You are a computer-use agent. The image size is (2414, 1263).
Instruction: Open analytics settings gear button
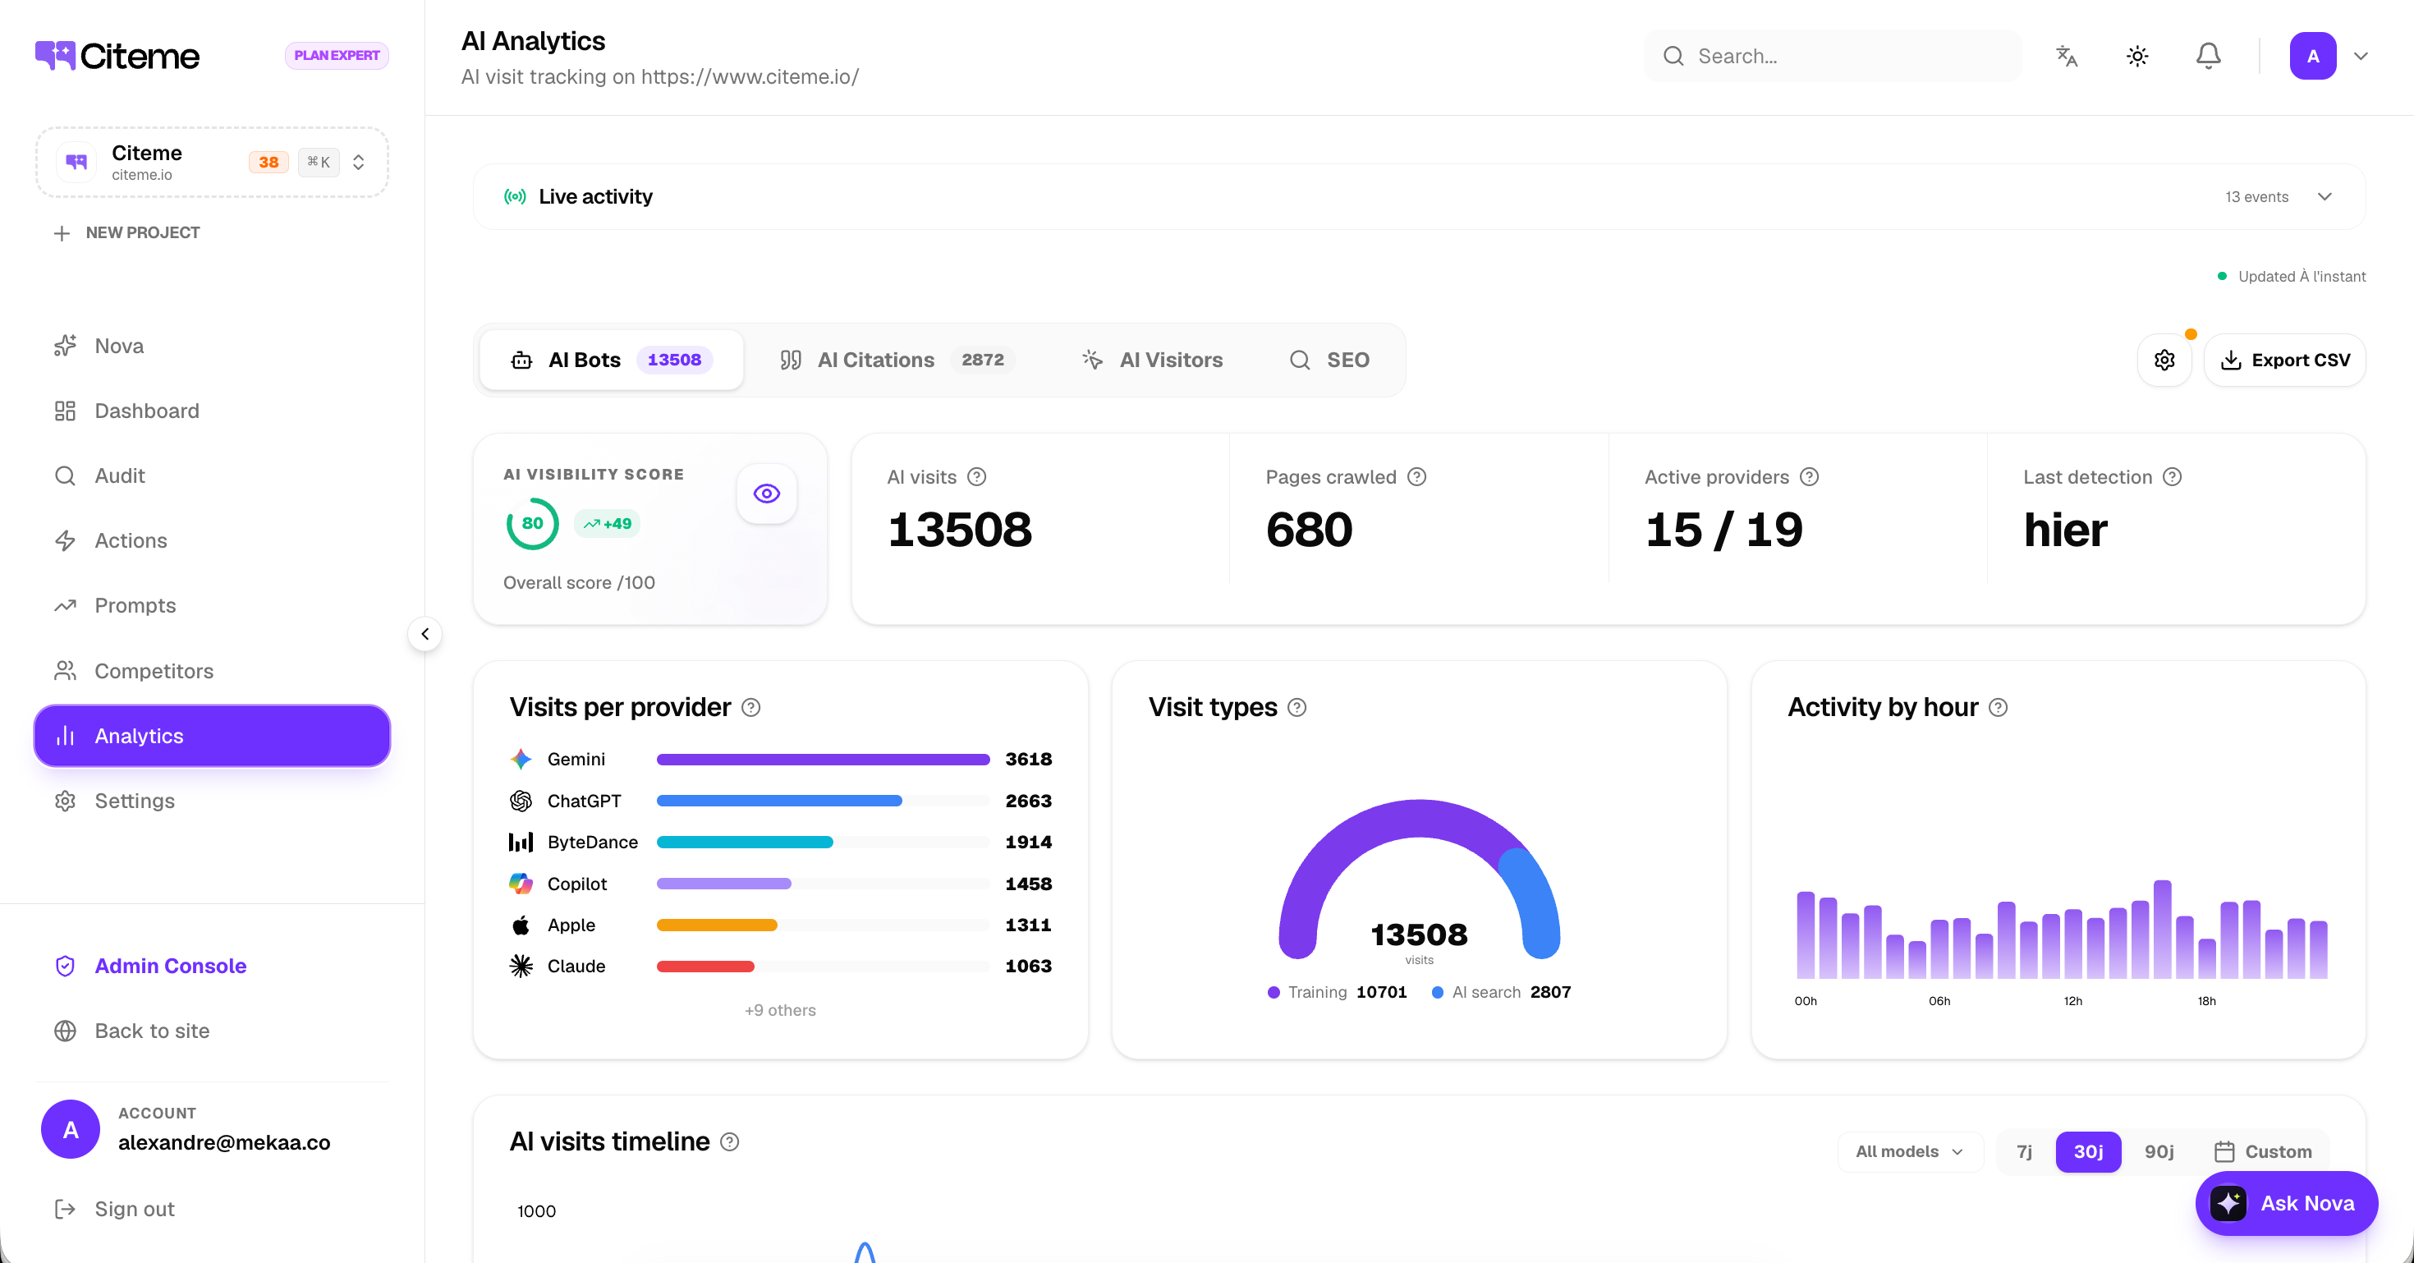click(x=2164, y=360)
